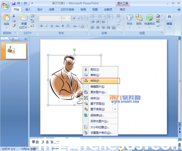Toggle strikethrough abc button
The width and height of the screenshot is (182, 151).
tap(57, 26)
